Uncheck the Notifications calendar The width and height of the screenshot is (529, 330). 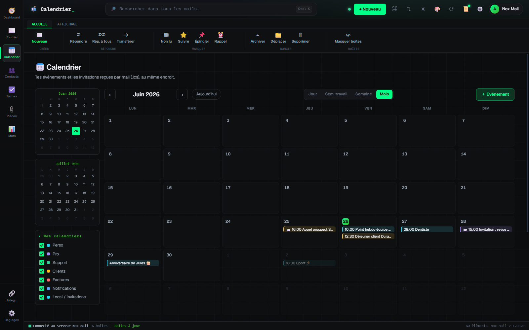click(x=42, y=288)
